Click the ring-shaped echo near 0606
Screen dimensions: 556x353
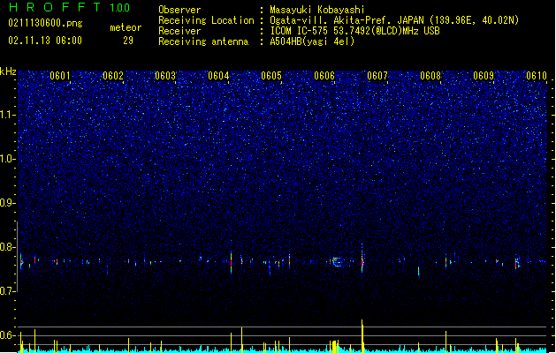337,262
